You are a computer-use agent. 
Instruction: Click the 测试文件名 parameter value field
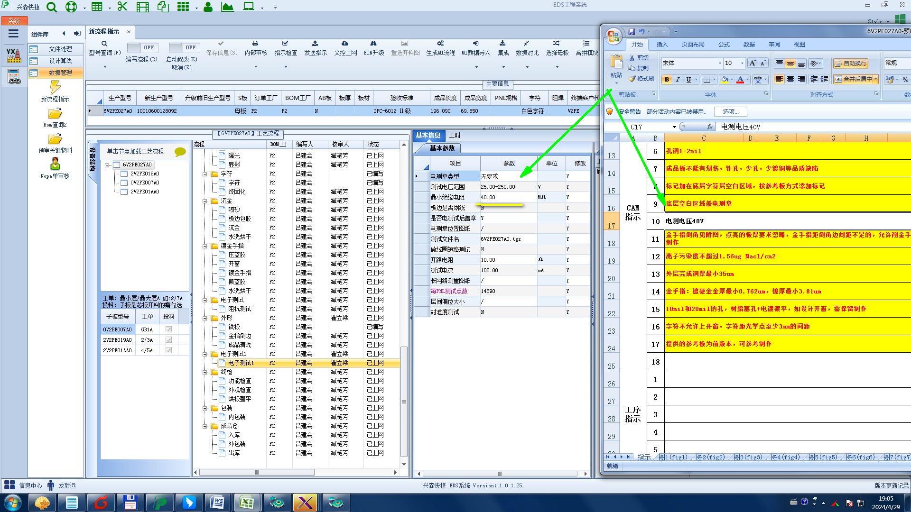(508, 239)
